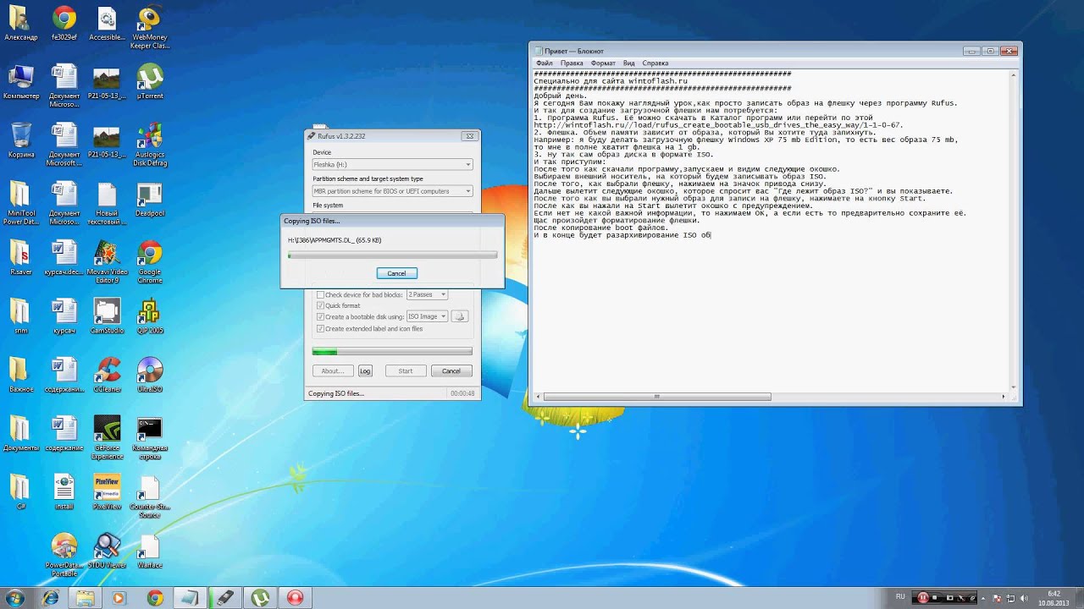The height and width of the screenshot is (609, 1084).
Task: Open the Файл menu in Notepad
Action: pyautogui.click(x=544, y=63)
